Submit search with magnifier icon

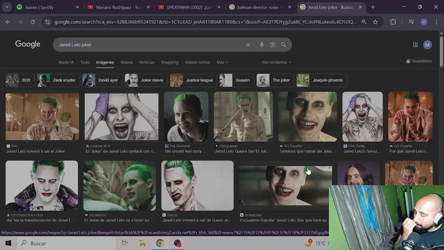click(x=284, y=45)
